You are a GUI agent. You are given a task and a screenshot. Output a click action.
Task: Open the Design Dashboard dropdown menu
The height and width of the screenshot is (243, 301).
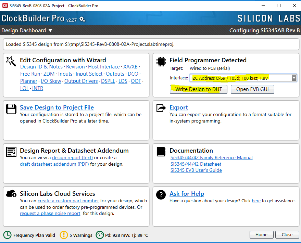click(x=27, y=30)
